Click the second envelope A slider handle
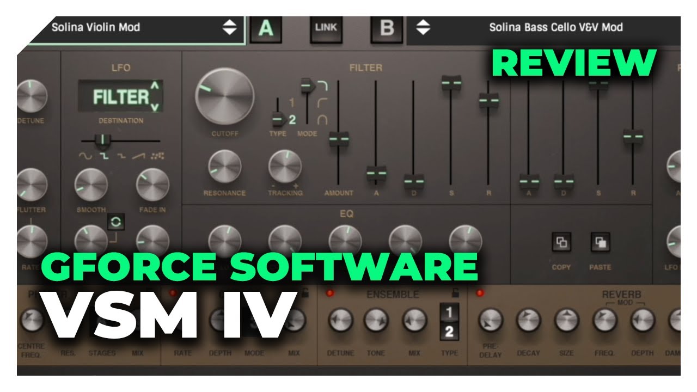The image size is (697, 392). pyautogui.click(x=529, y=181)
